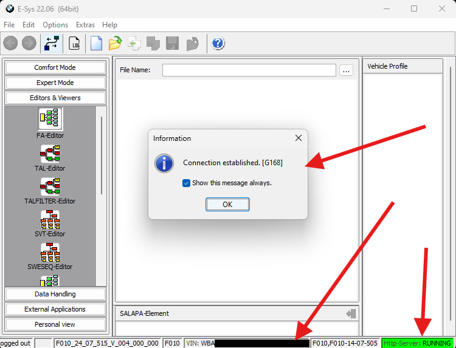The height and width of the screenshot is (348, 456).
Task: Expand the Expert Mode section
Action: pos(55,83)
